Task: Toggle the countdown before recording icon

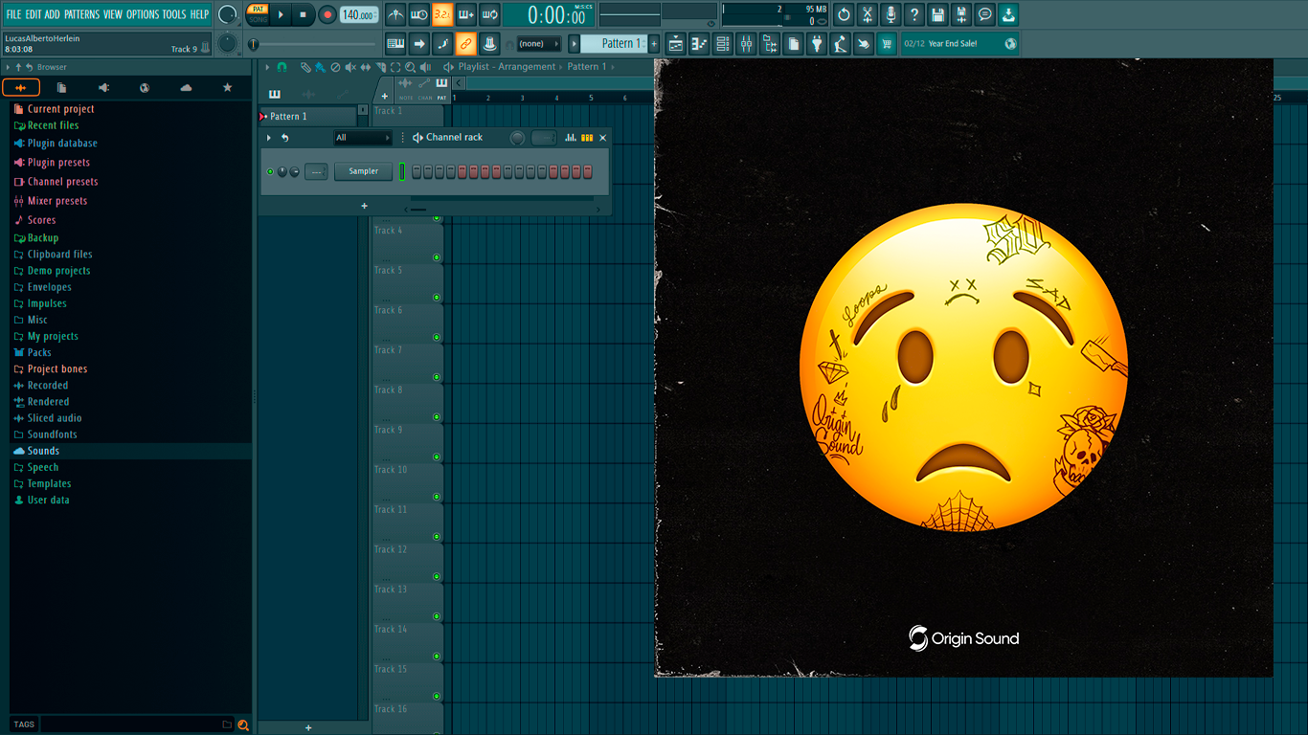Action: click(442, 14)
